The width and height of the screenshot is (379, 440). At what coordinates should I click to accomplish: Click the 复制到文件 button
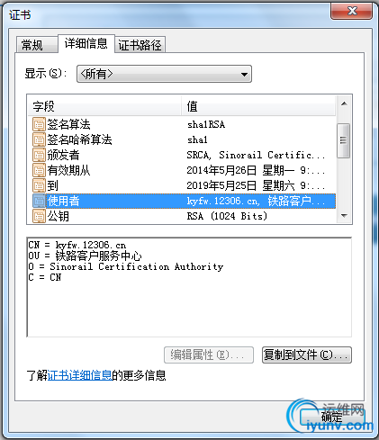point(307,355)
